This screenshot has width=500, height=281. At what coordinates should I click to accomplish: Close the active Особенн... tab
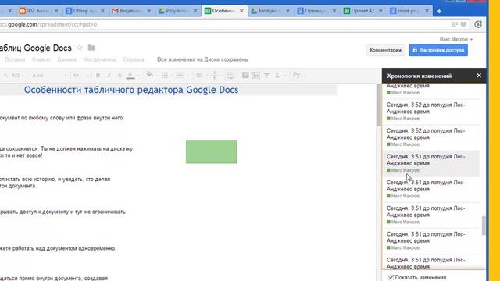(x=241, y=11)
